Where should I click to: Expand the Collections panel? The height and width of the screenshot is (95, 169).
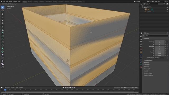pos(147,65)
